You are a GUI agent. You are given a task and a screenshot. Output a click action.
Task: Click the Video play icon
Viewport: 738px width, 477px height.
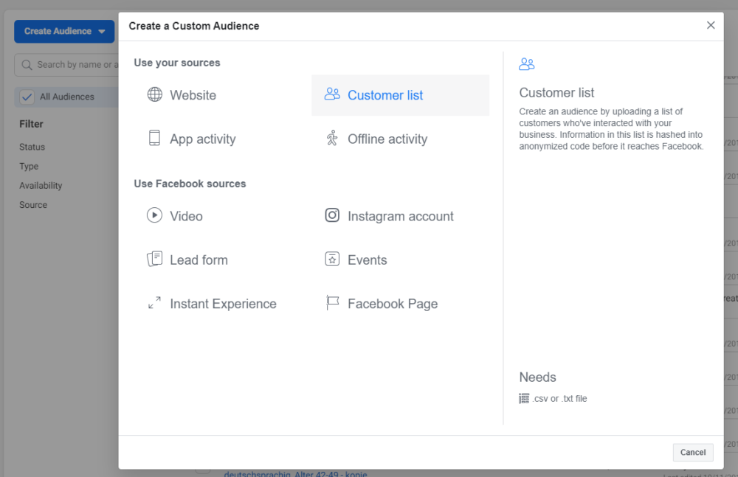click(x=154, y=215)
